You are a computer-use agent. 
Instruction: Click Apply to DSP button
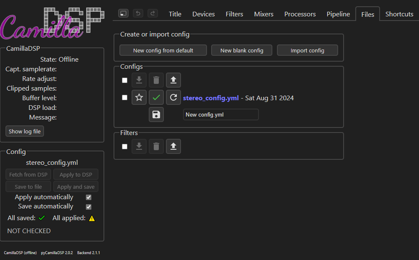click(x=76, y=175)
